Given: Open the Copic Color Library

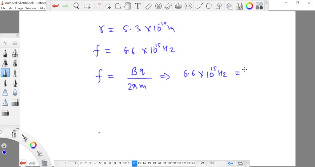Looking at the screenshot, I should click(259, 6).
